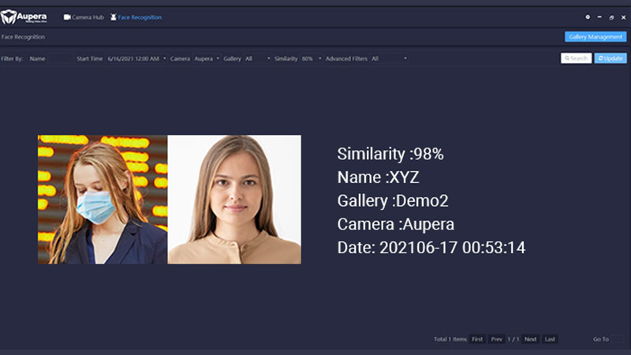Screen dimensions: 631x355
Task: Open the Start Time dropdown
Action: [x=136, y=58]
